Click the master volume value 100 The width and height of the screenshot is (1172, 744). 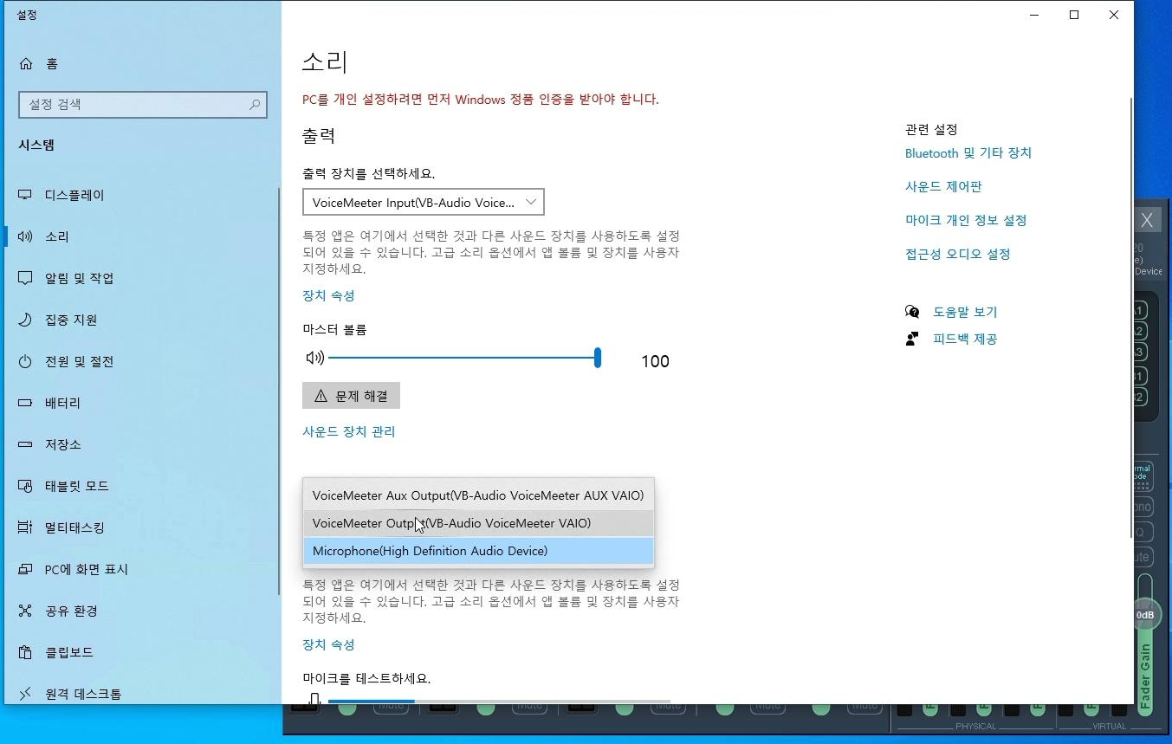click(655, 362)
